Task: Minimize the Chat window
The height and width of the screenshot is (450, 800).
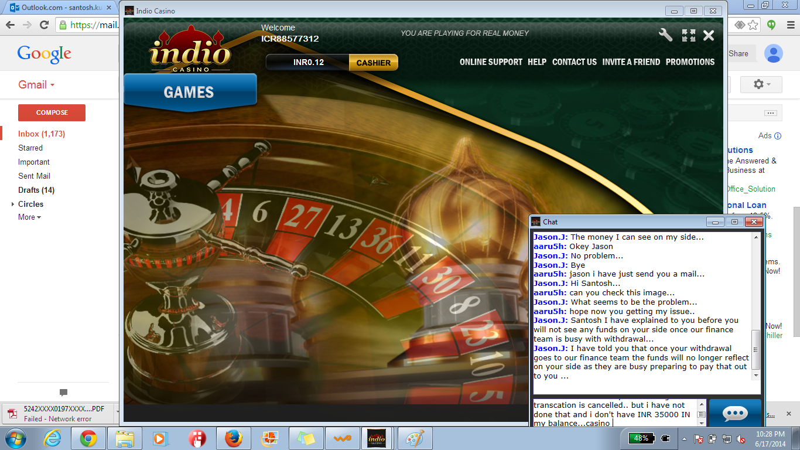Action: 714,222
